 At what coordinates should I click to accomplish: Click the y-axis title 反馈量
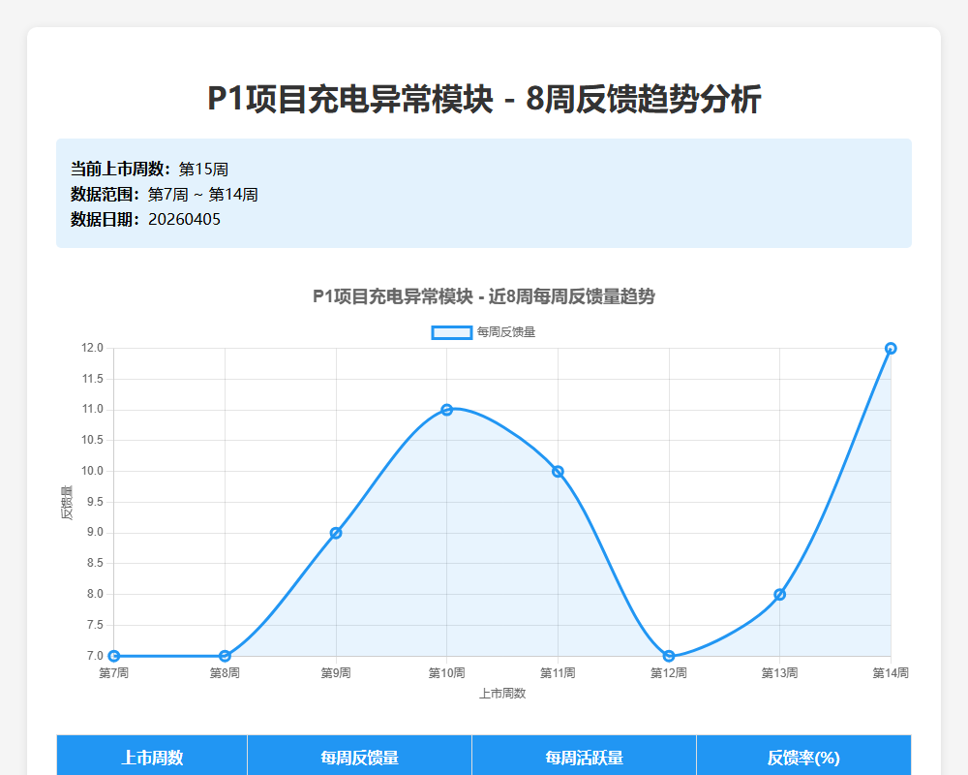coord(67,502)
